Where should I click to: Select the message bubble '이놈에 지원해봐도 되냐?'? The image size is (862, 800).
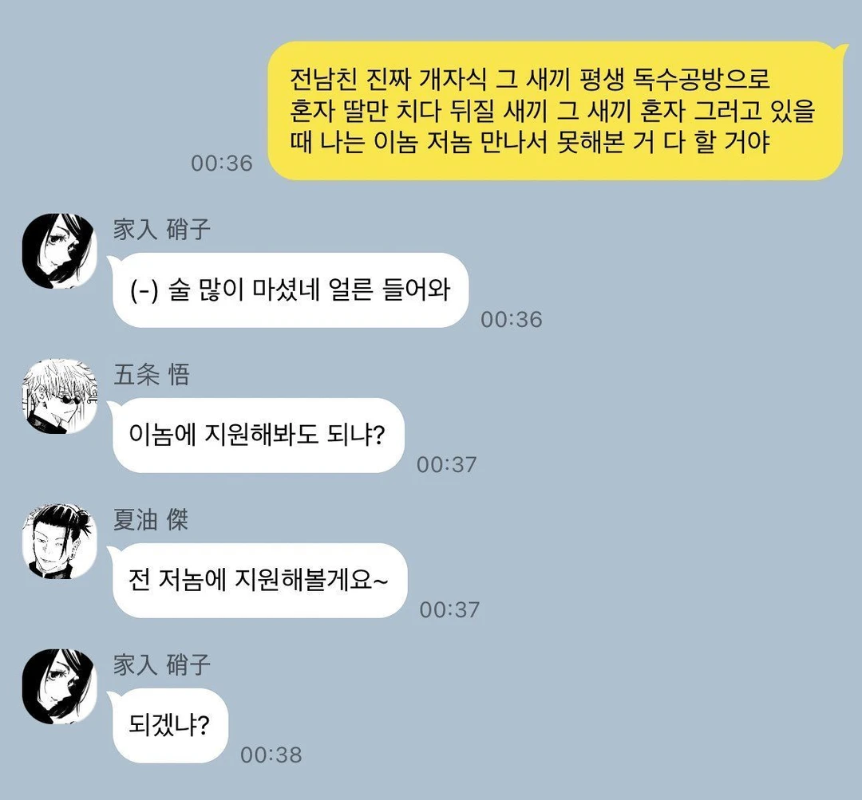256,435
